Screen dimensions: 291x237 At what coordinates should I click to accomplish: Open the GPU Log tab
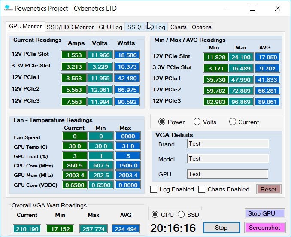click(110, 27)
